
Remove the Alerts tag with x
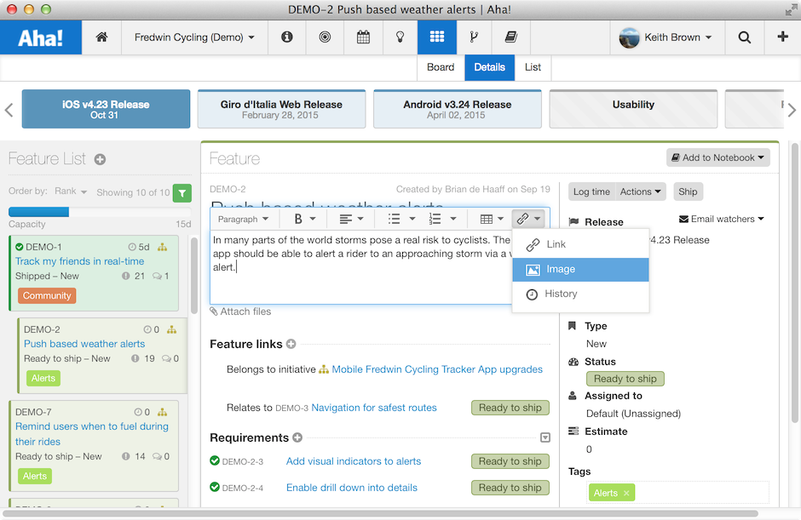[626, 493]
